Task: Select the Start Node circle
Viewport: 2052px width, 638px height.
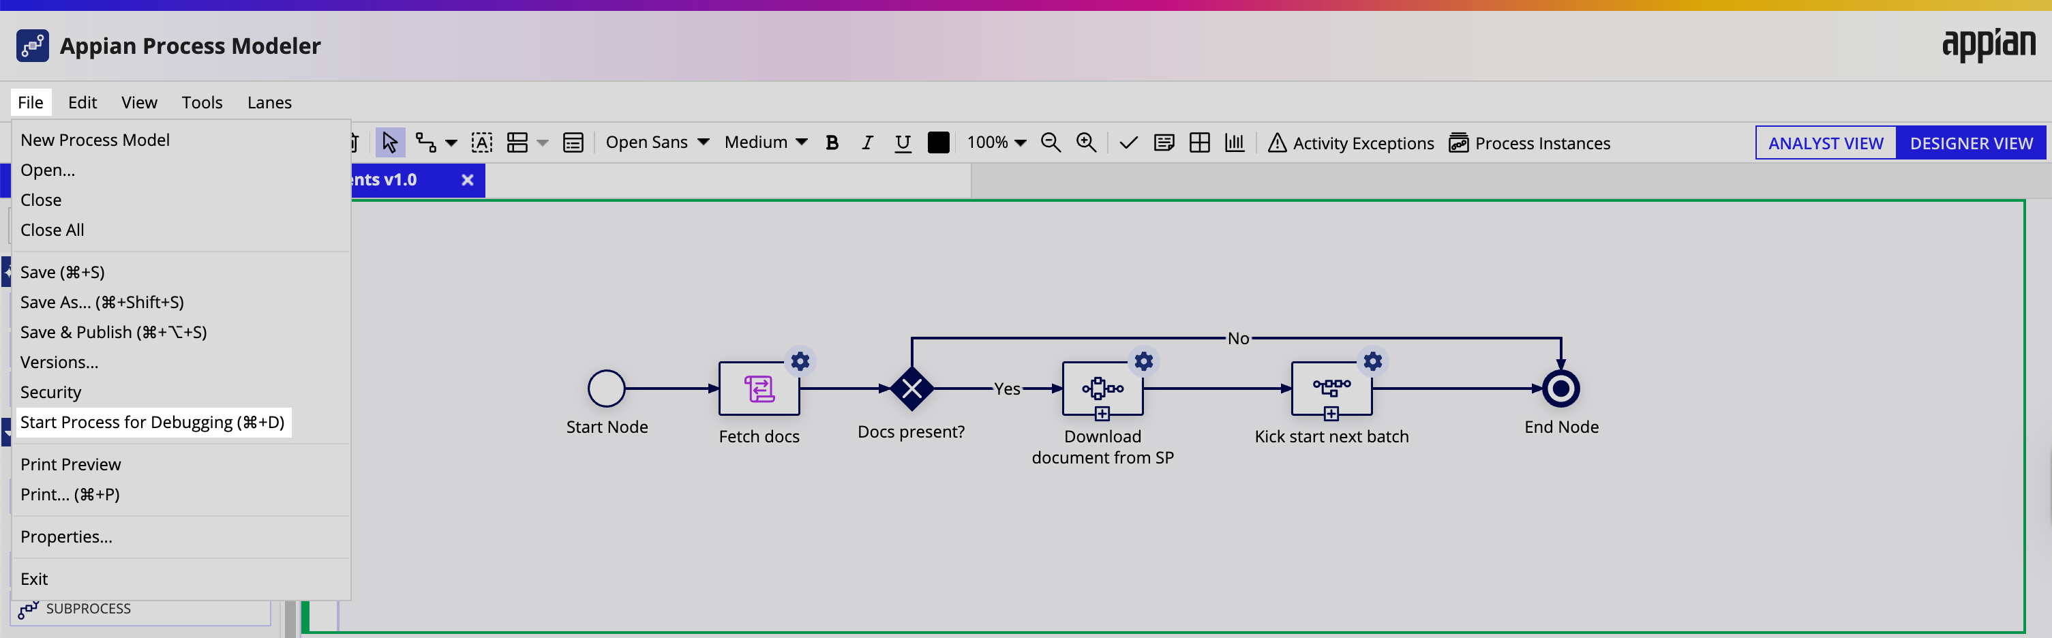Action: pos(606,389)
